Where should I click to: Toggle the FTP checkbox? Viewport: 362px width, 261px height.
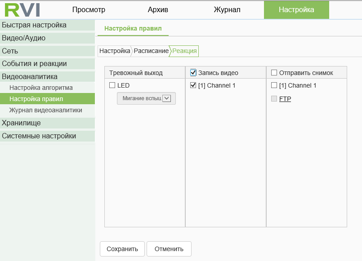pos(274,99)
